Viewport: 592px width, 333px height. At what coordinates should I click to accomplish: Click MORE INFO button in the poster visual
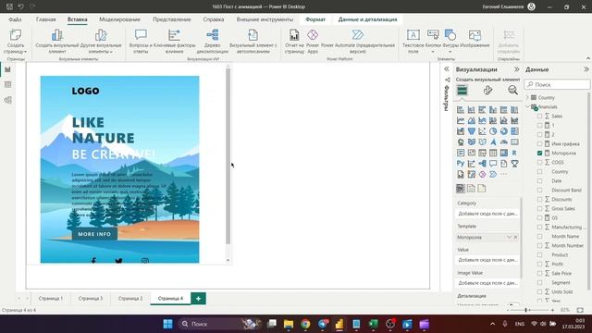coord(94,234)
